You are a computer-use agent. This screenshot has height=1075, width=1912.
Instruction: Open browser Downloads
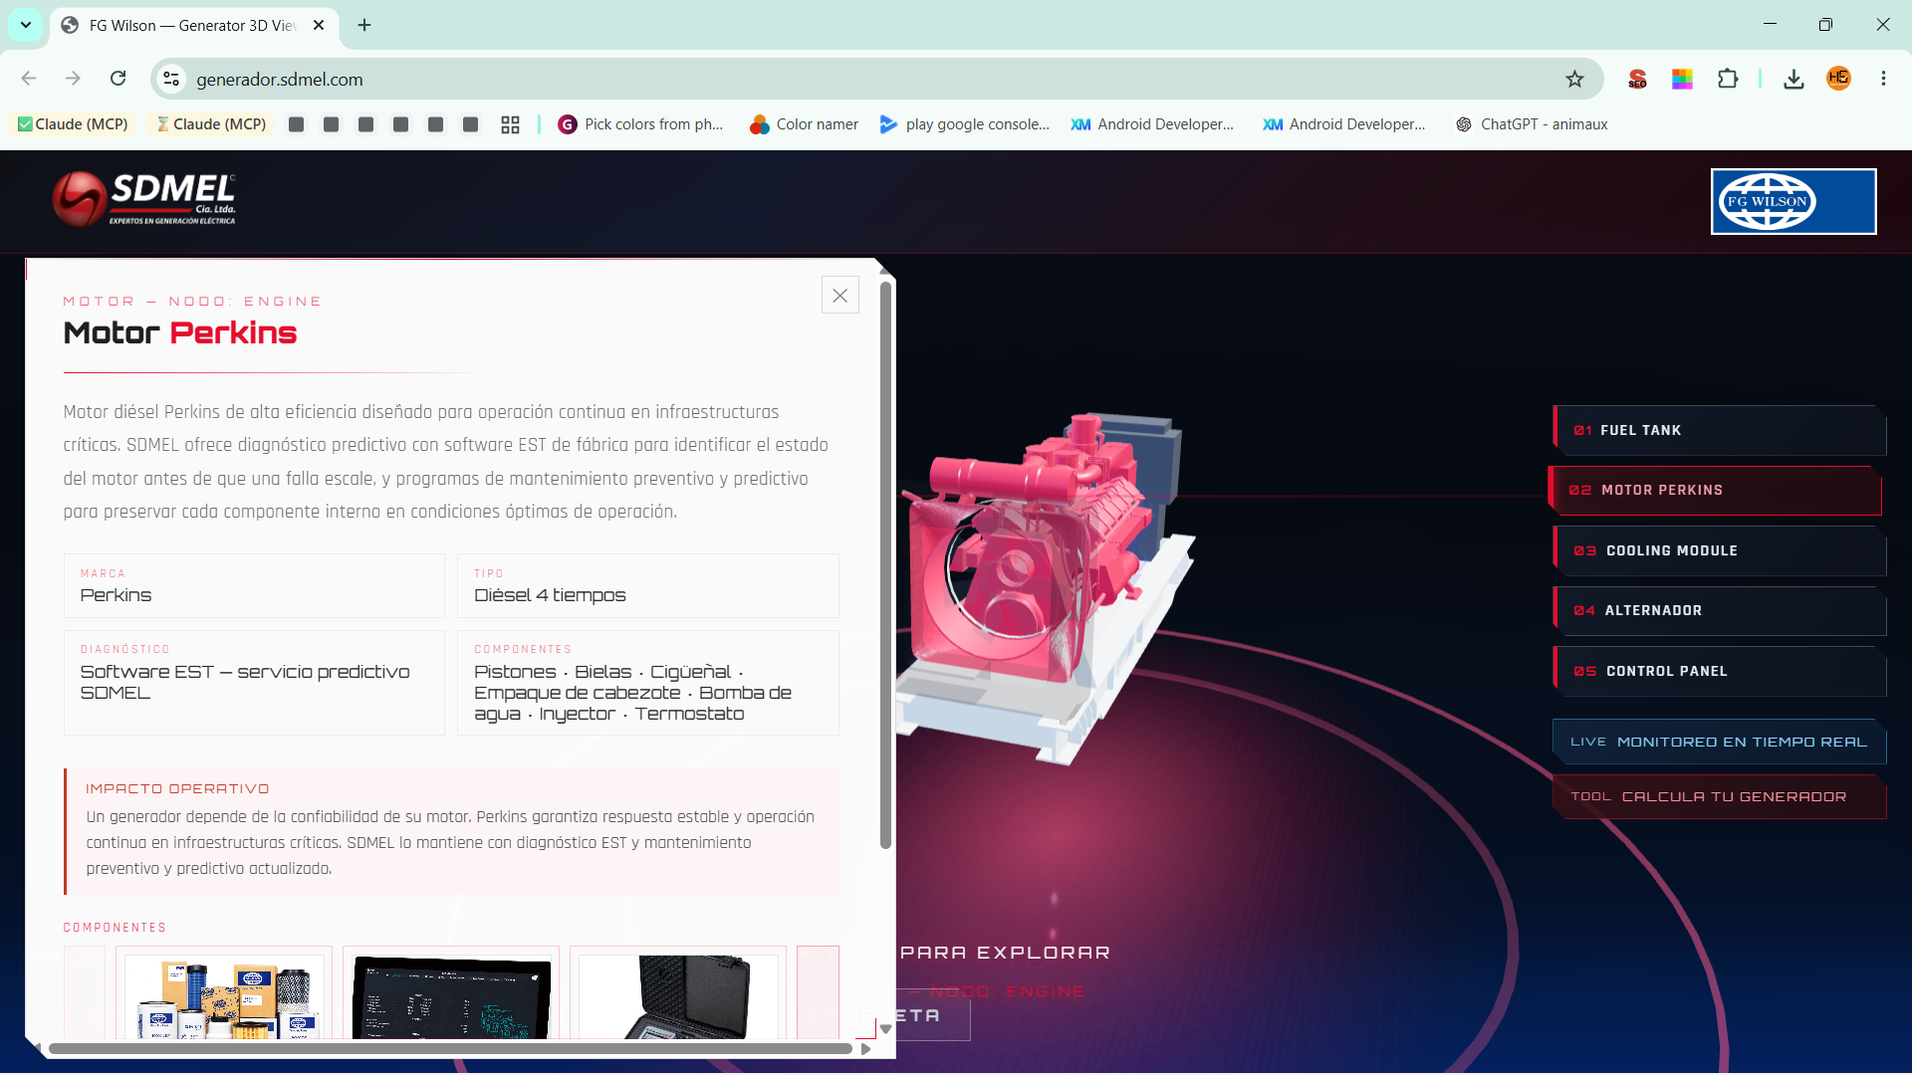click(1793, 79)
